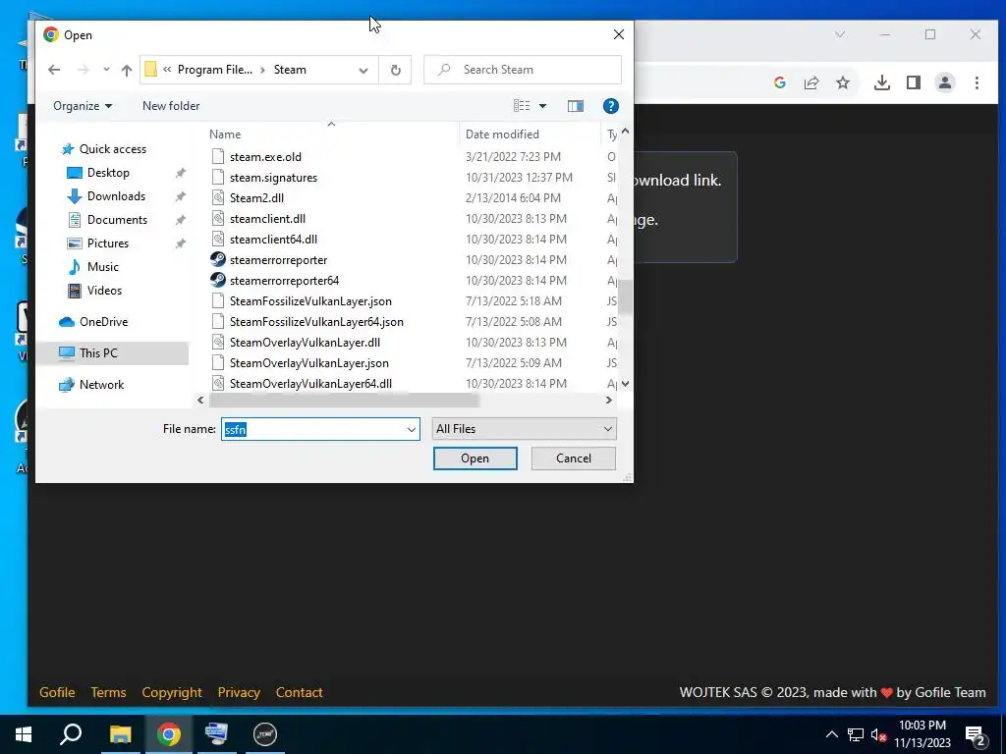Open File Explorer from taskbar
1006x754 pixels.
120,734
